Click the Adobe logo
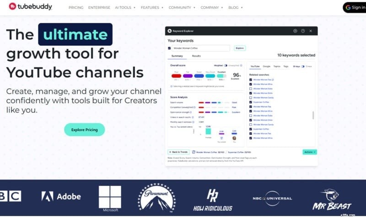366x218 pixels. coord(61,197)
